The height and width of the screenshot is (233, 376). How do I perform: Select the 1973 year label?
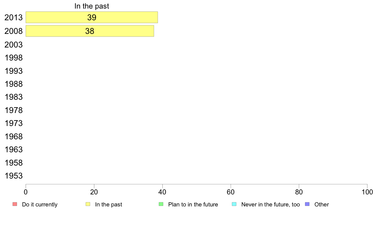click(13, 123)
